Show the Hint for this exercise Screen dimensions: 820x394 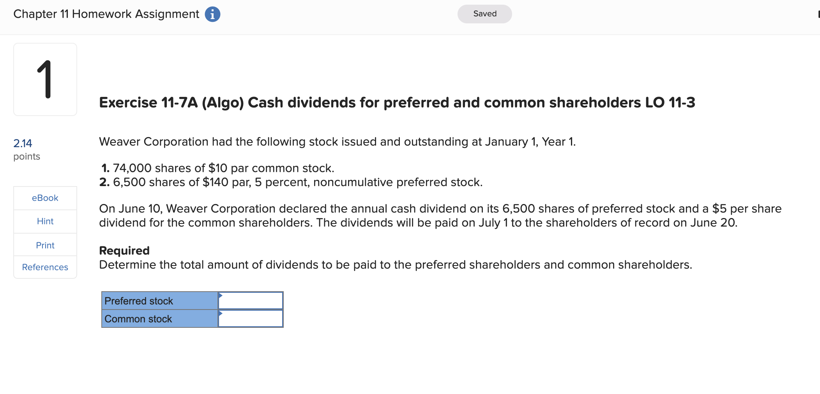[45, 222]
